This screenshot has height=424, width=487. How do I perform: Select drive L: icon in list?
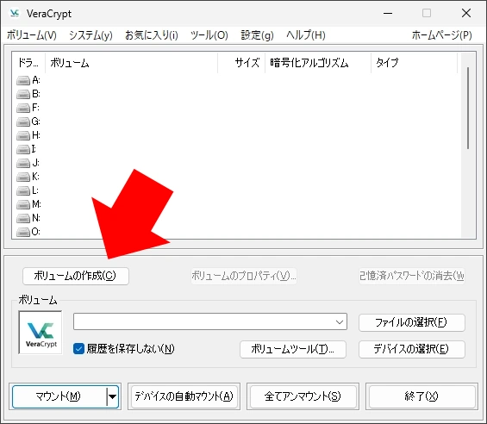(x=23, y=190)
